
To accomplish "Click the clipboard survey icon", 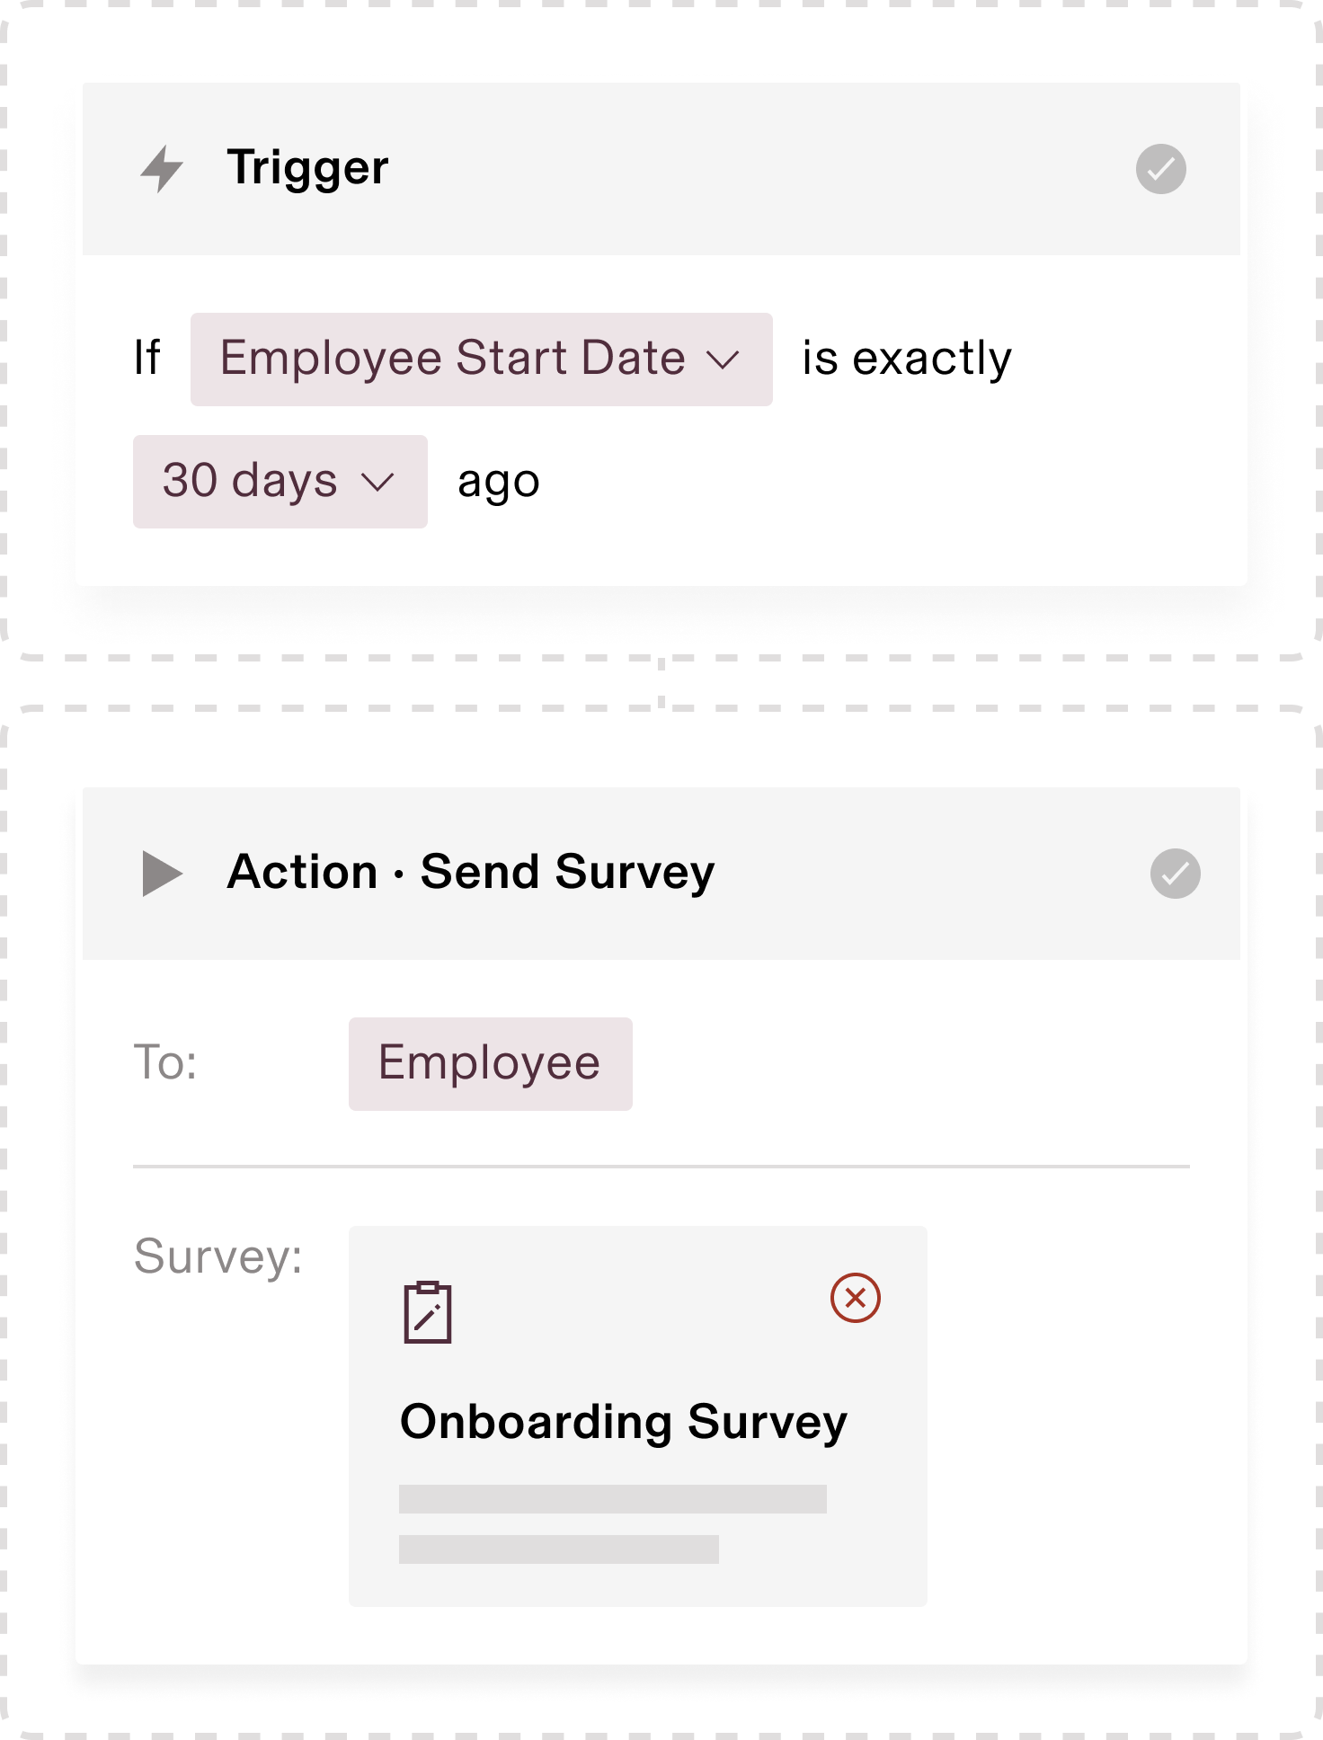I will pyautogui.click(x=428, y=1312).
